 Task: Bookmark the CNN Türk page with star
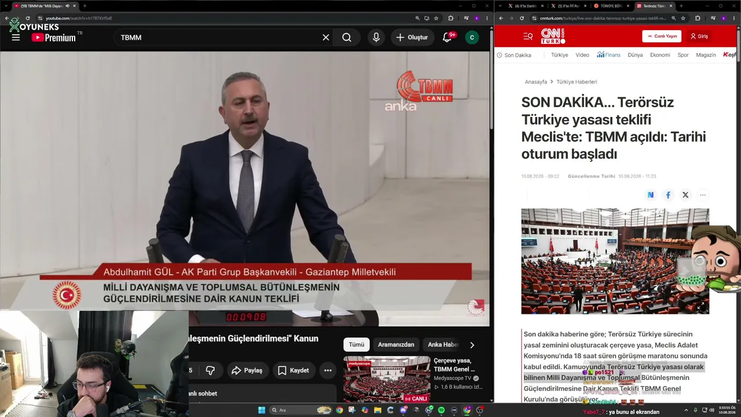pos(683,18)
